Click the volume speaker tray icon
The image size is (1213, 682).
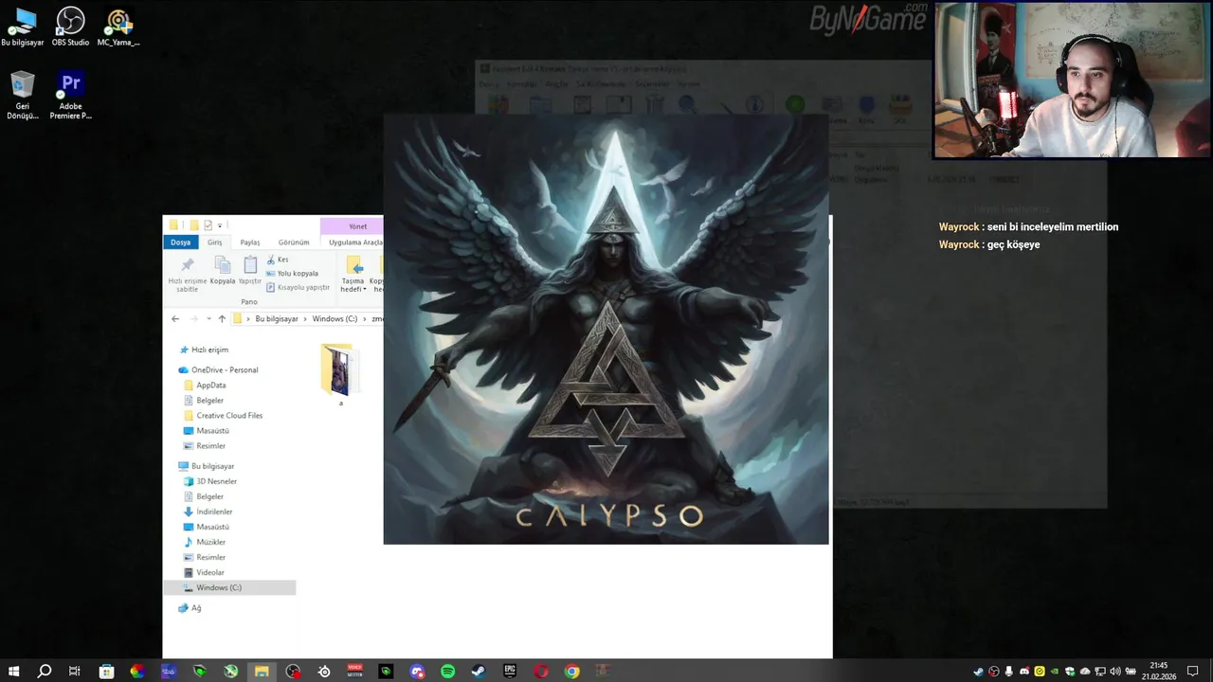1115,672
